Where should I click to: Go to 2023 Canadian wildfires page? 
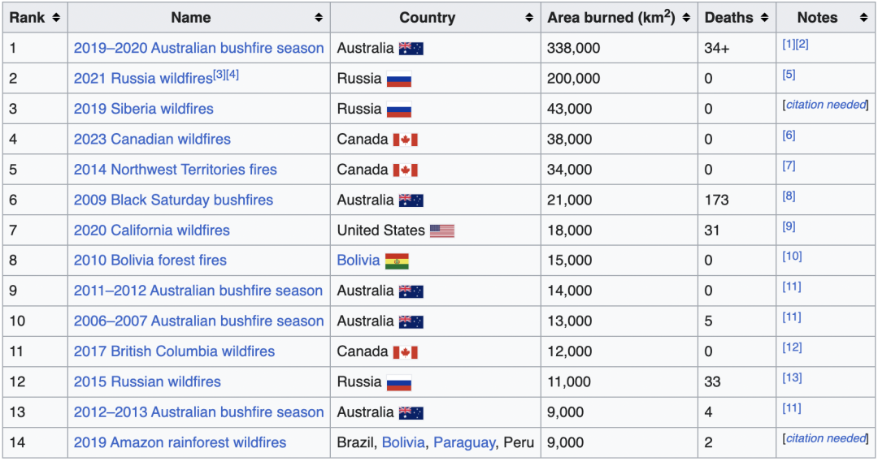[x=152, y=139]
